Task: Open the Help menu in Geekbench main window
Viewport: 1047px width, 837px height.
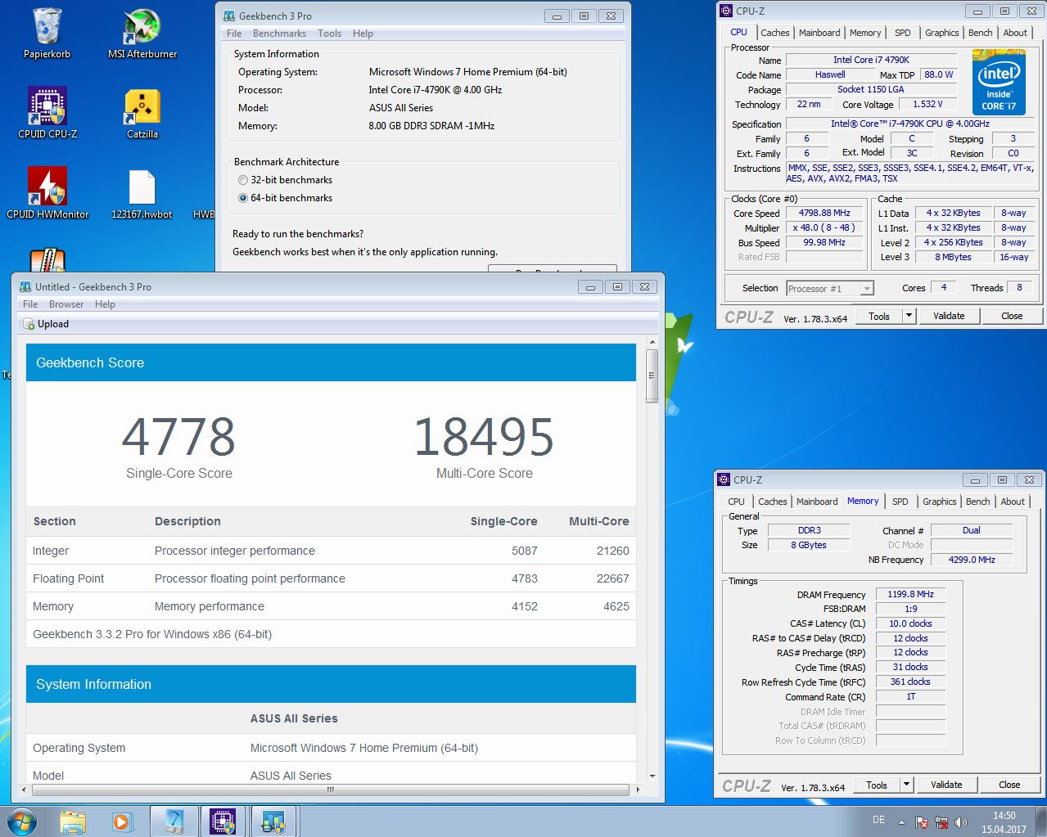Action: [x=363, y=34]
